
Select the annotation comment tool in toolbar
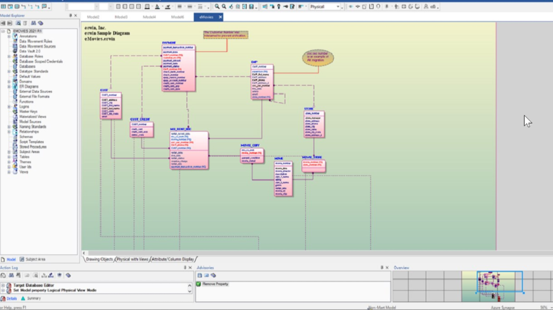tap(44, 6)
